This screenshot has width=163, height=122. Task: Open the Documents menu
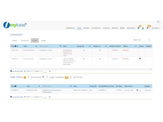[x=96, y=28]
